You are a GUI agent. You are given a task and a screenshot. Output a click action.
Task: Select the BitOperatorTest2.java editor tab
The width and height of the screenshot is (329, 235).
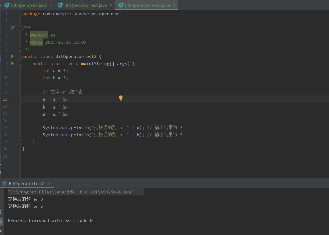[147, 5]
